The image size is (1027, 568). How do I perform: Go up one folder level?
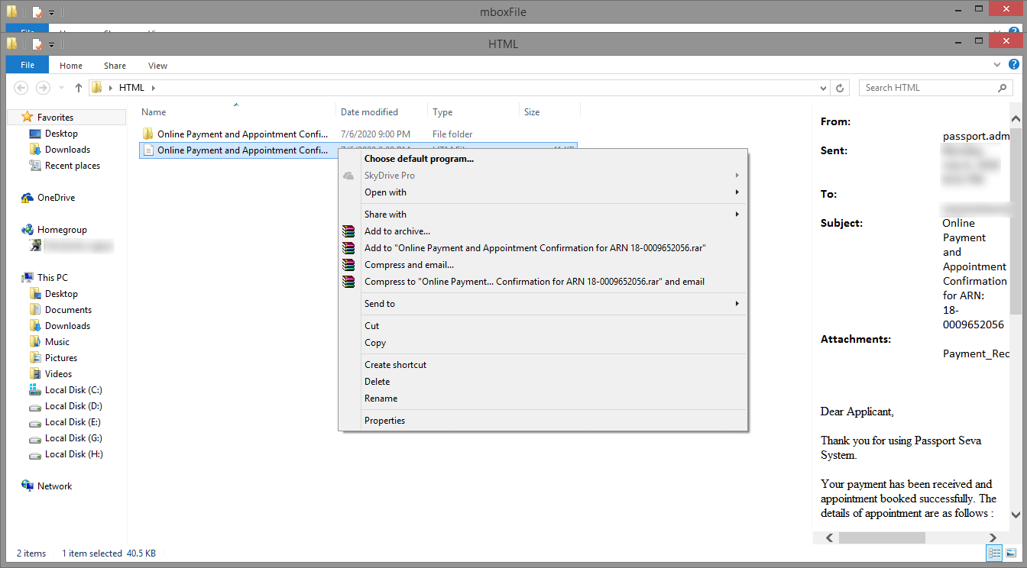(78, 87)
